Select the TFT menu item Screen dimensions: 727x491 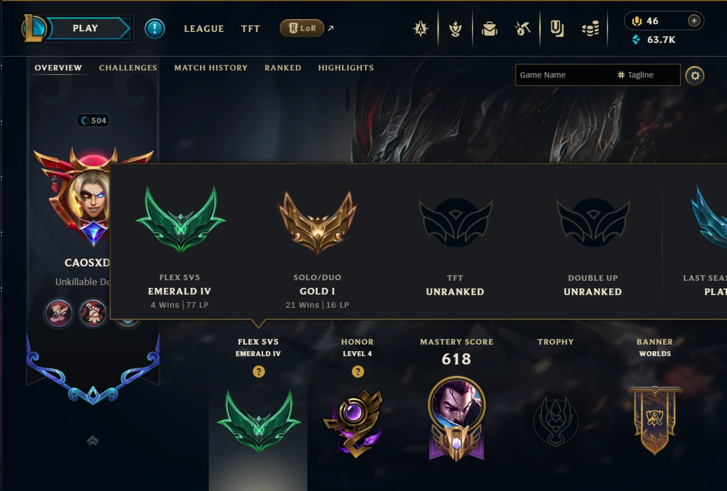pyautogui.click(x=251, y=29)
